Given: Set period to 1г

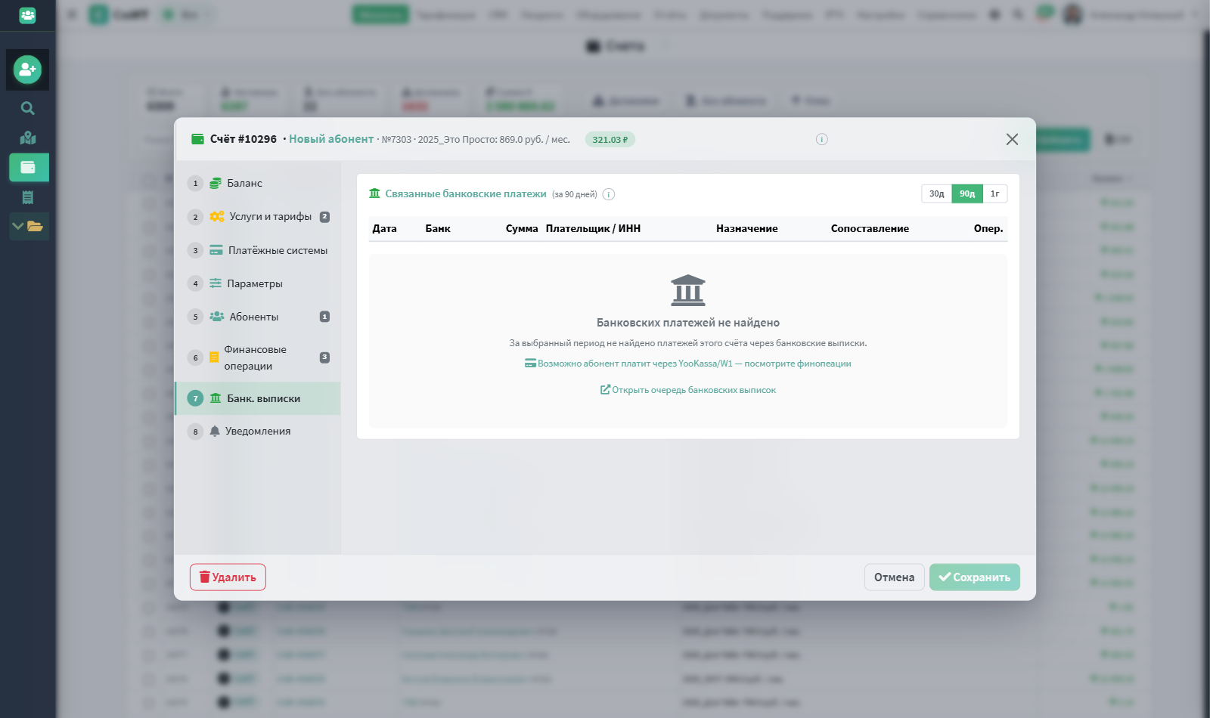Looking at the screenshot, I should coord(995,193).
